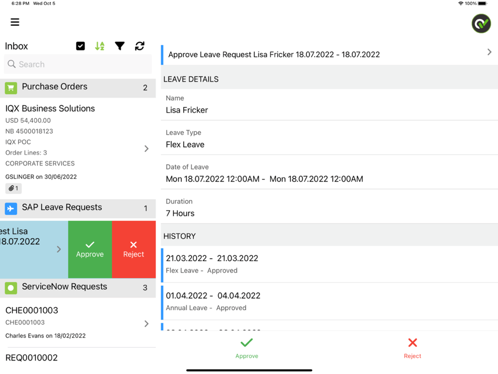Viewport: 498px width, 374px height.
Task: Click the ServiceNow Requests count 3
Action: point(145,288)
